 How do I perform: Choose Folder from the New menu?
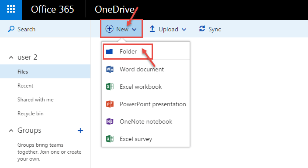145,51
